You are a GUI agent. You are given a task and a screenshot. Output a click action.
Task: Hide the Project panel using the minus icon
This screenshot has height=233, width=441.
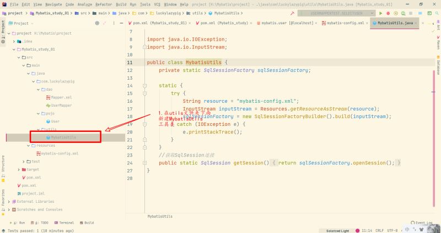coord(121,23)
